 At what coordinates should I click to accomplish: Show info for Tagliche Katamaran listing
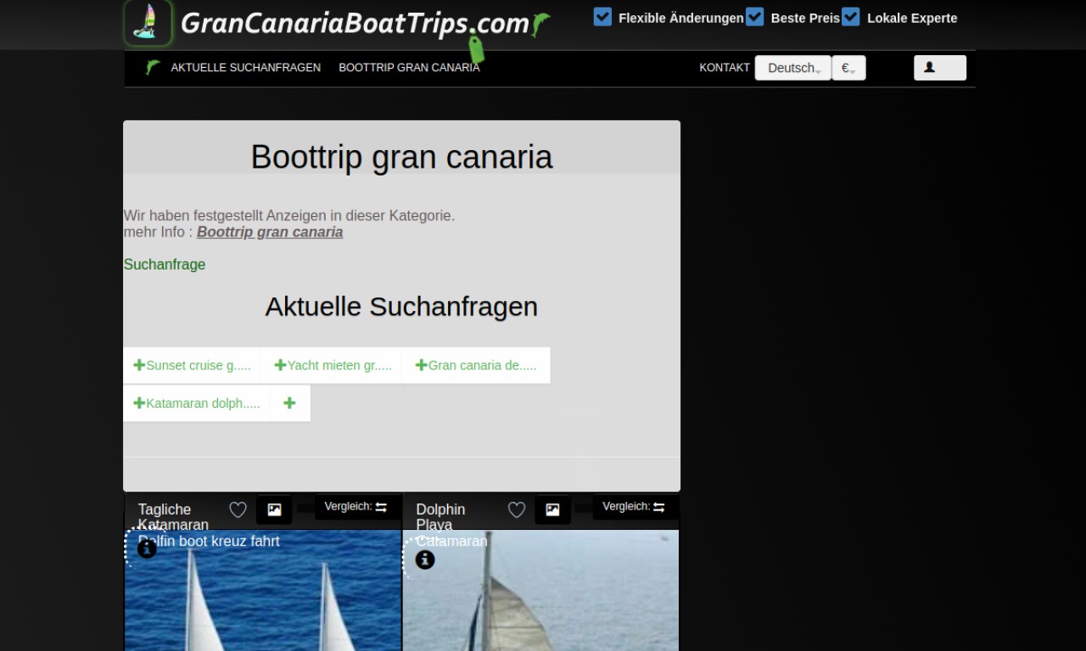click(147, 549)
